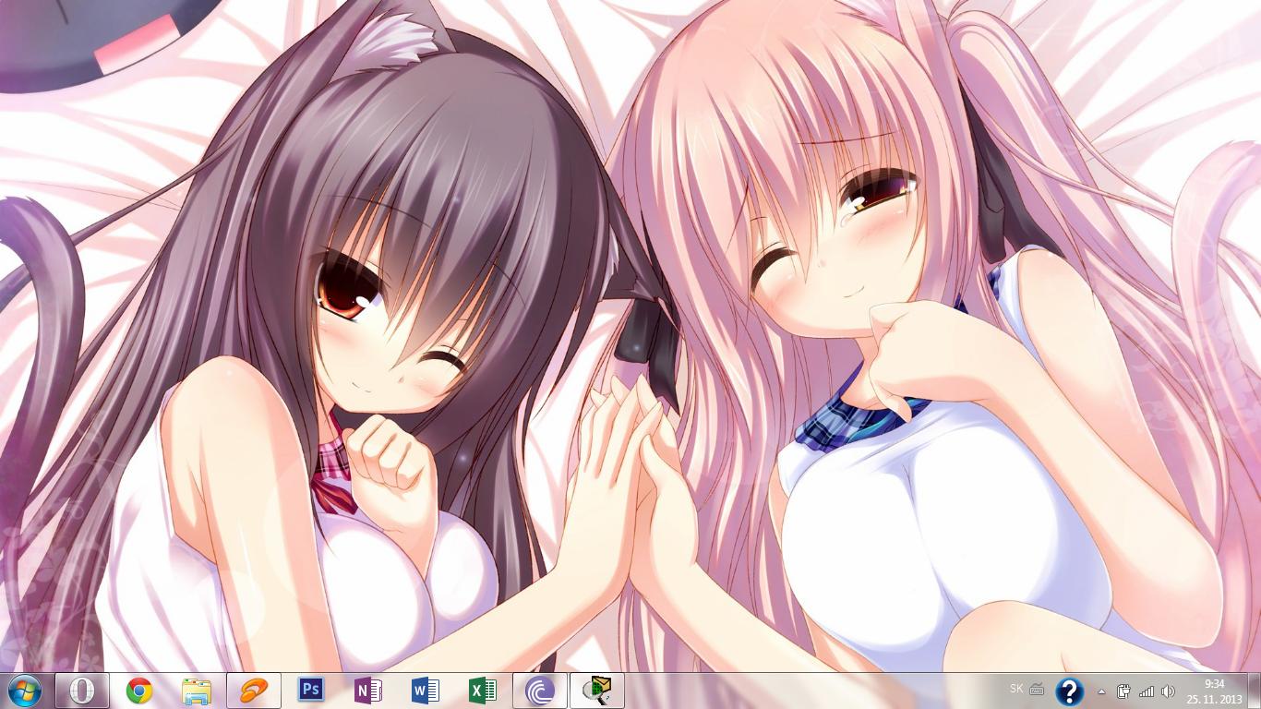This screenshot has height=709, width=1261.
Task: Open the blue question mark Help icon
Action: pos(1069,691)
